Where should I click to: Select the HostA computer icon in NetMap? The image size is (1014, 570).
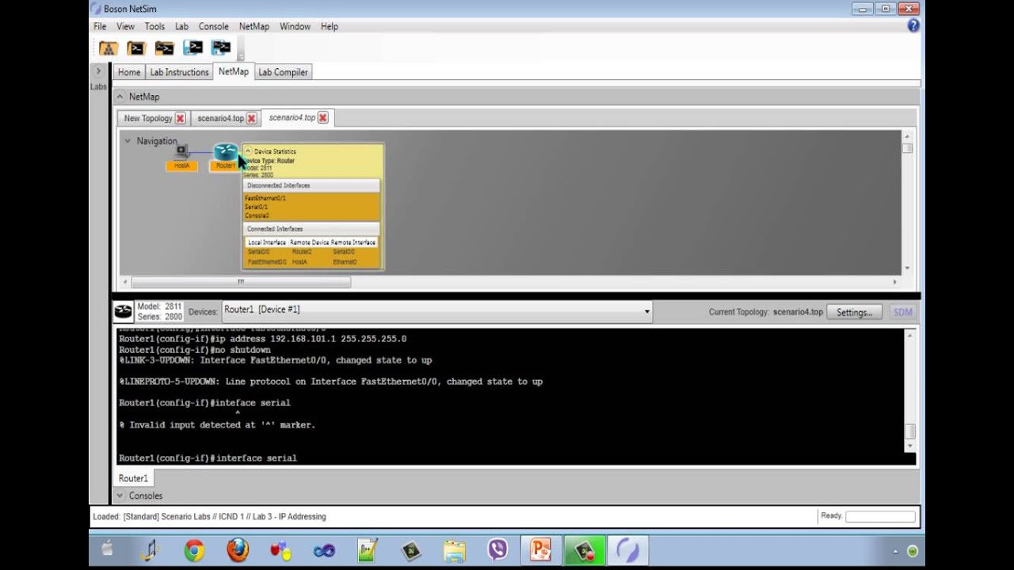pyautogui.click(x=181, y=150)
